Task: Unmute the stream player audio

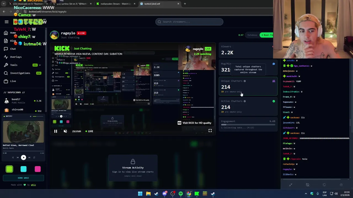Action: (x=65, y=131)
